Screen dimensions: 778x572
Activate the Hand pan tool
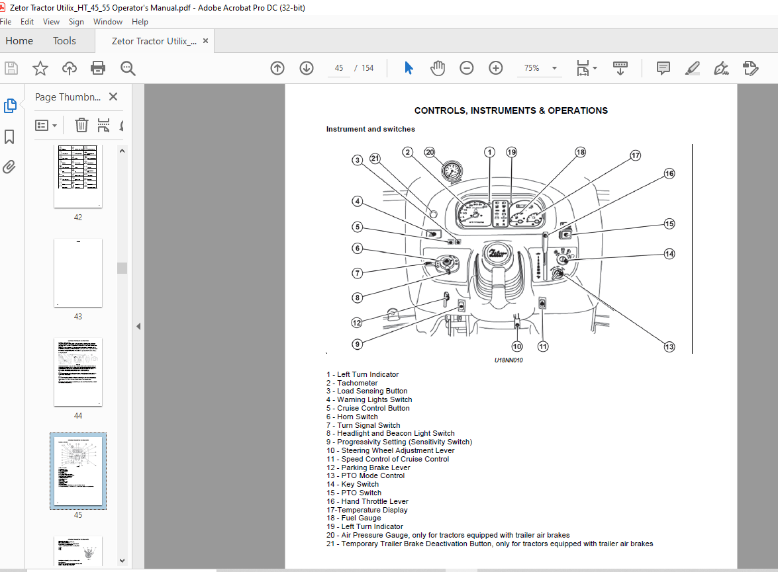438,68
